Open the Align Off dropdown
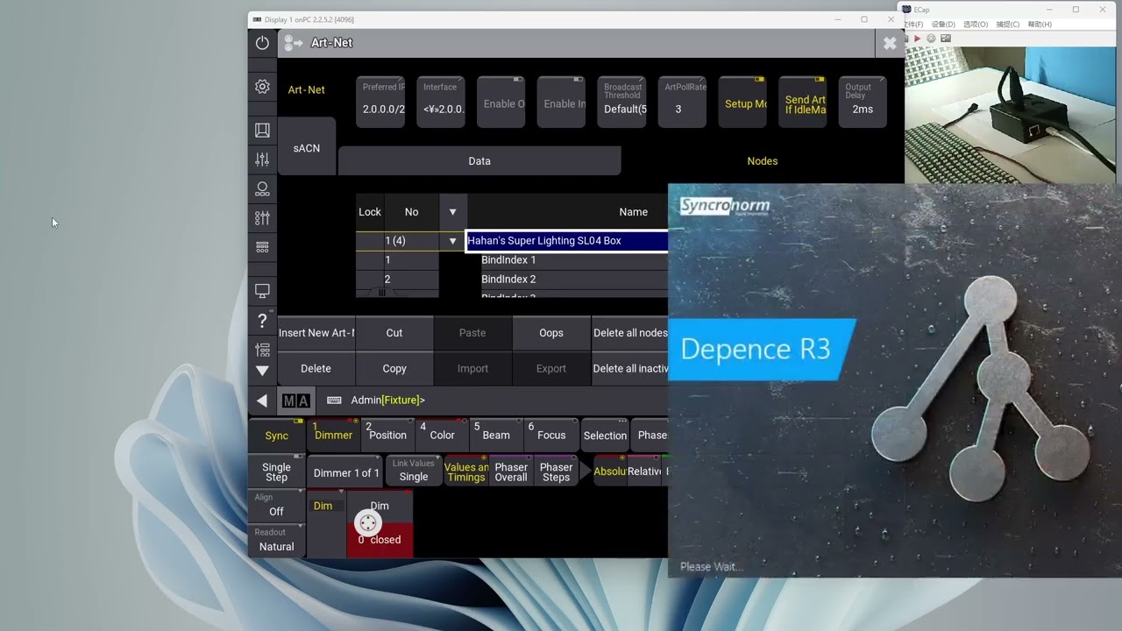The image size is (1122, 631). coord(276,506)
